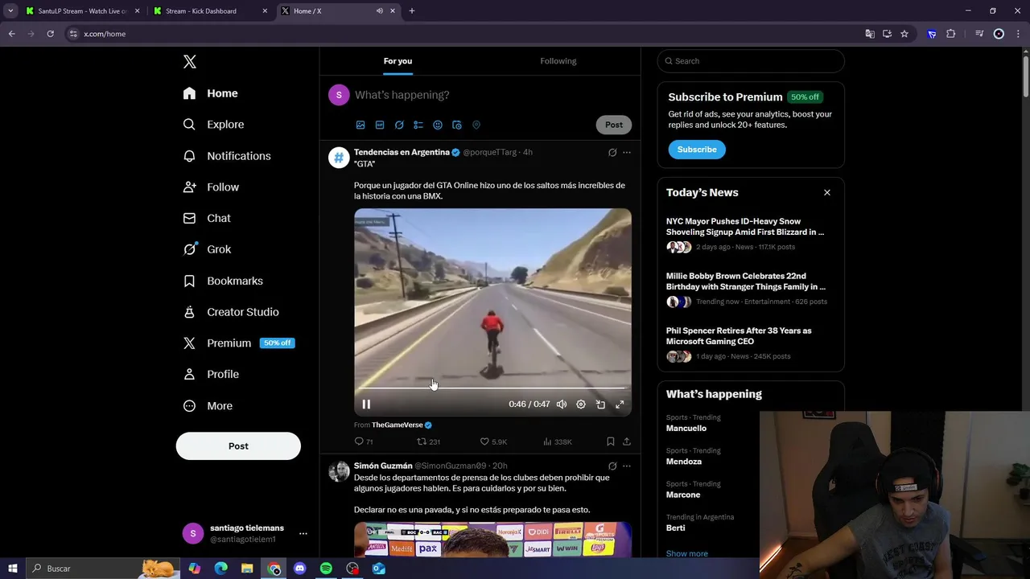Open Spotify from the taskbar
The height and width of the screenshot is (579, 1030).
point(326,569)
